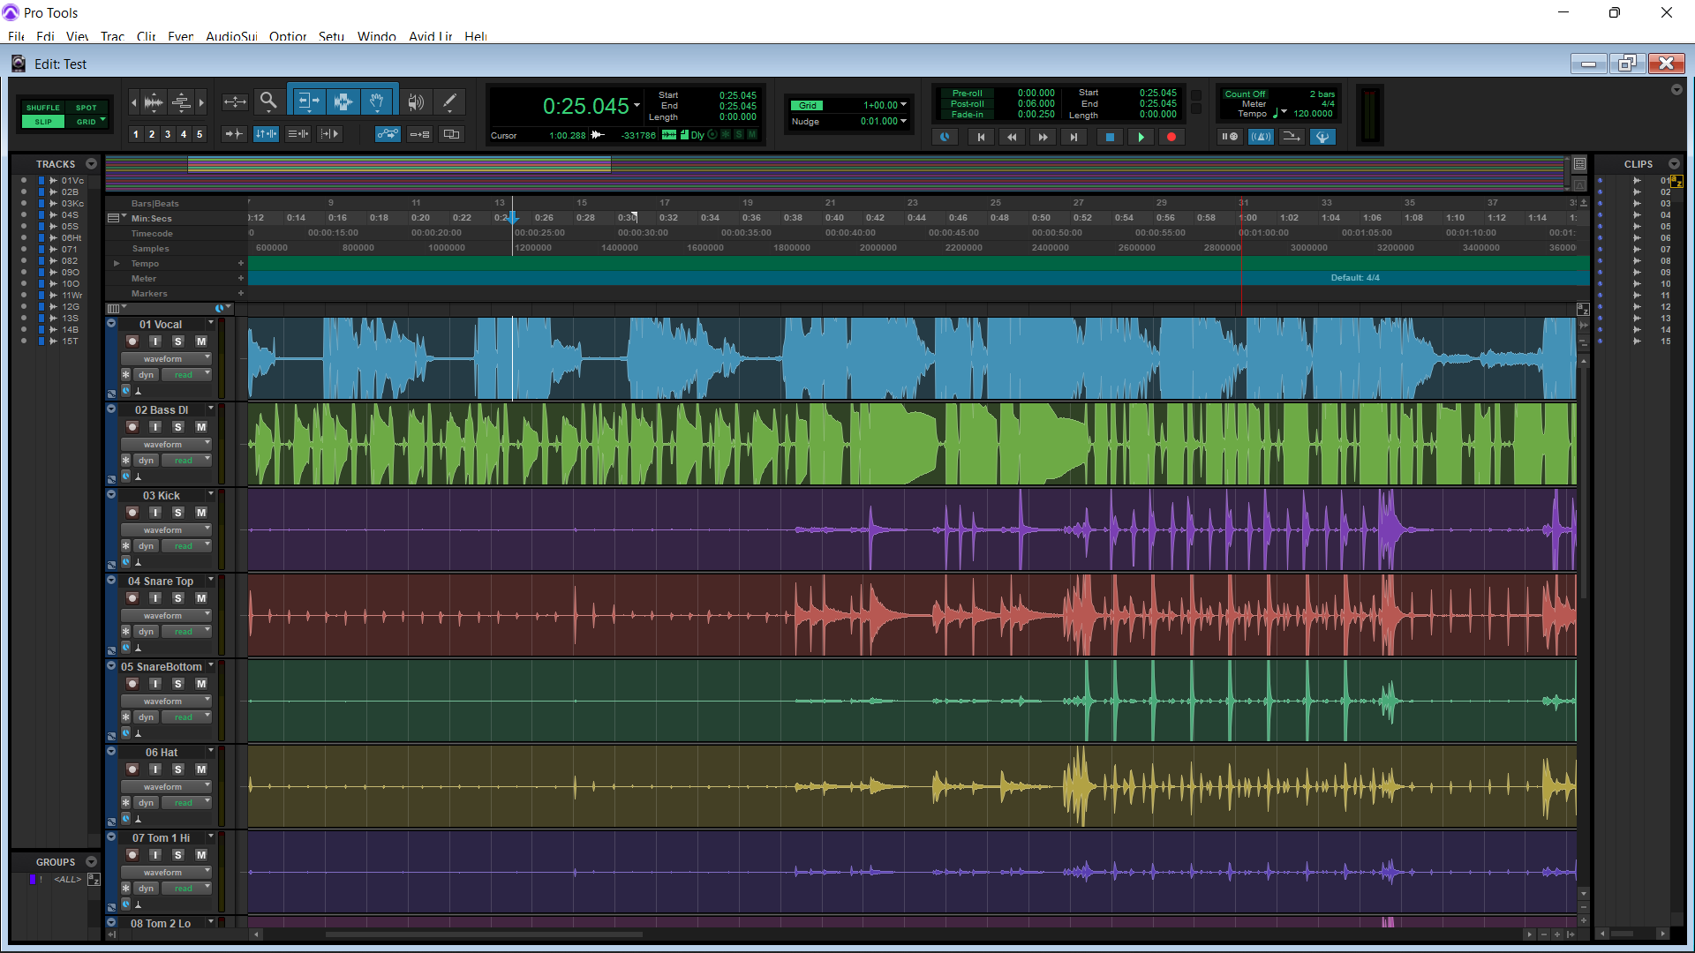The image size is (1695, 953).
Task: Open main counter format dropdown
Action: tap(637, 106)
